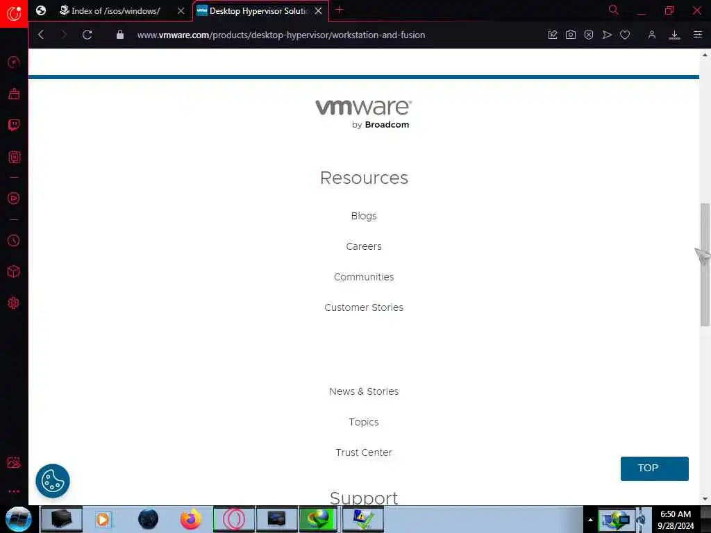Screen dimensions: 711x533
Task: Select the Desktop Hypervisor Solutions tab
Action: 258,11
